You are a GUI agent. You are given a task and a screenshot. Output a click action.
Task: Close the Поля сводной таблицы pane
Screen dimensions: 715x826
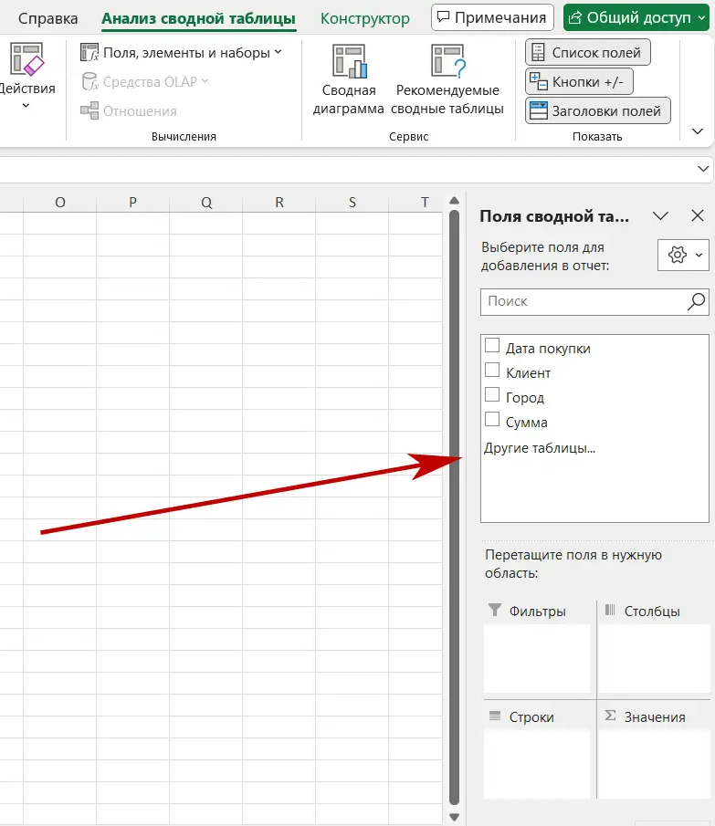(x=697, y=215)
